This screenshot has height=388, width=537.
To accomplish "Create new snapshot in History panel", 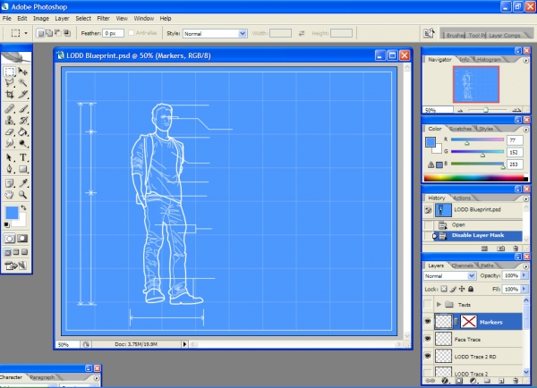I will click(x=500, y=249).
